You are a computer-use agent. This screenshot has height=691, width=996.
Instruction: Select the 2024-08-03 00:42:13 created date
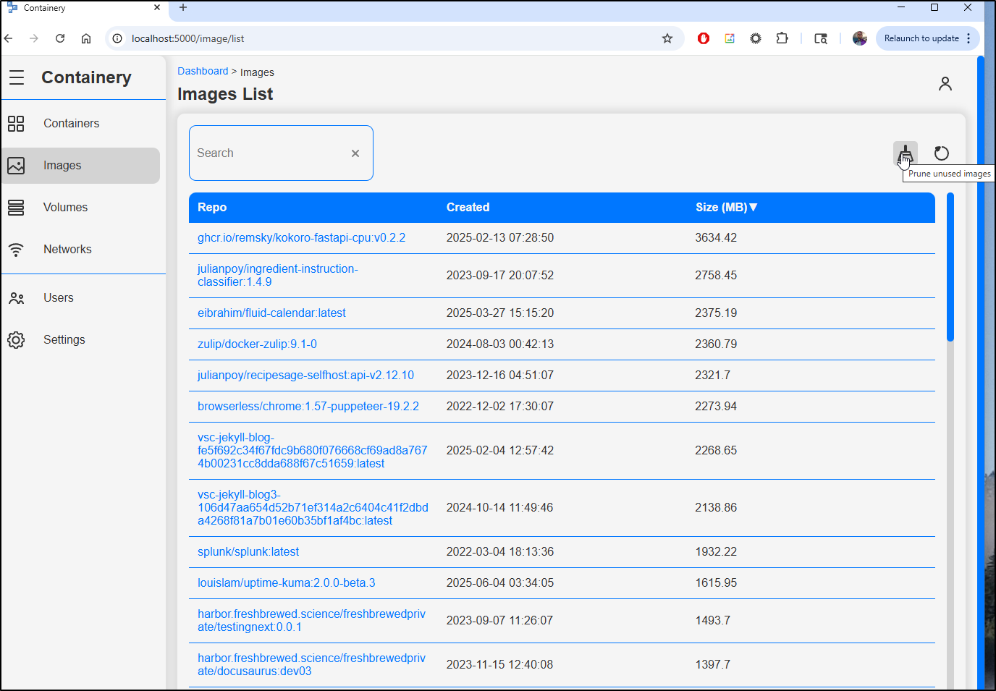tap(500, 344)
